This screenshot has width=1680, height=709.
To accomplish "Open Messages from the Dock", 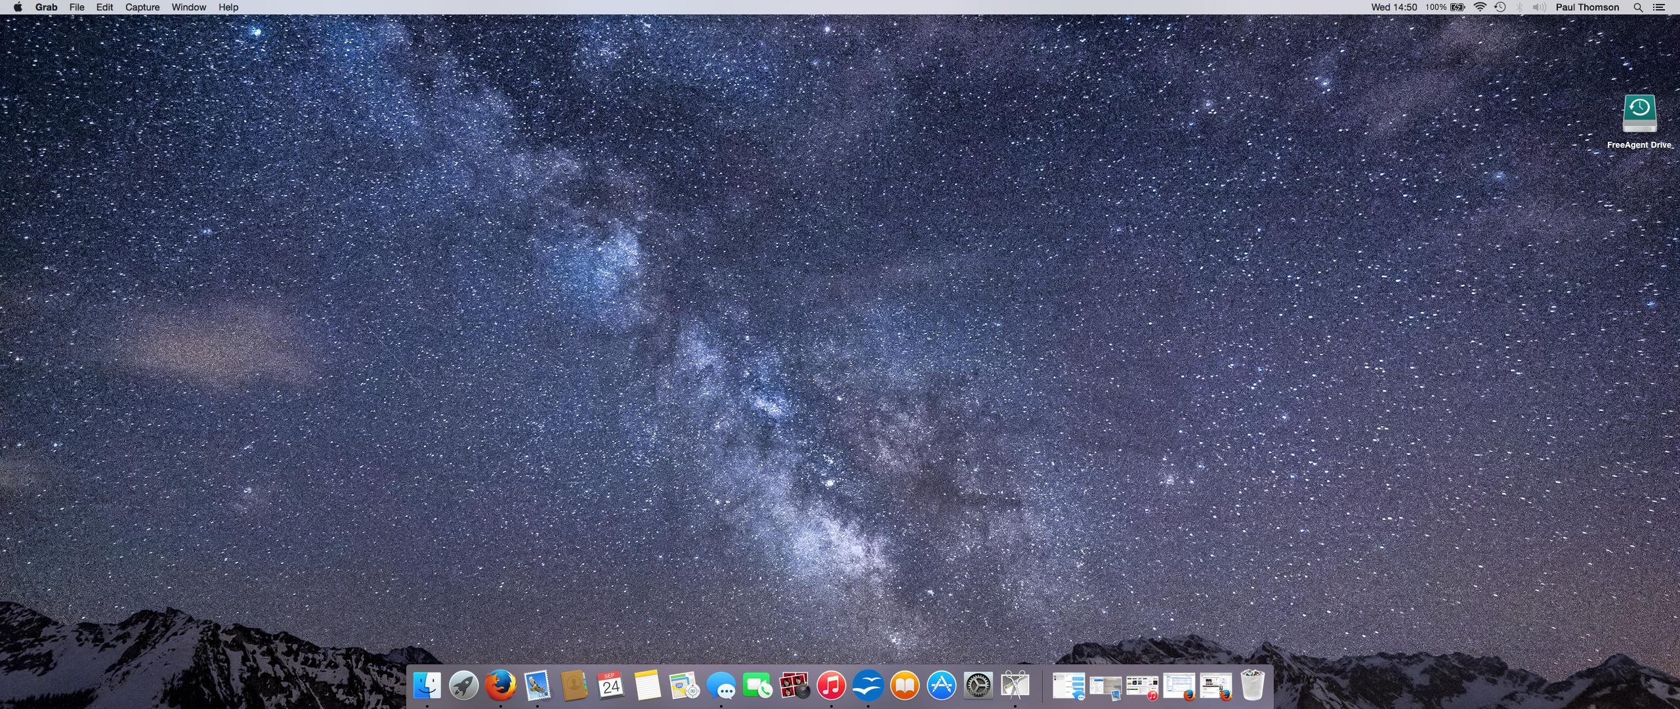I will 721,686.
